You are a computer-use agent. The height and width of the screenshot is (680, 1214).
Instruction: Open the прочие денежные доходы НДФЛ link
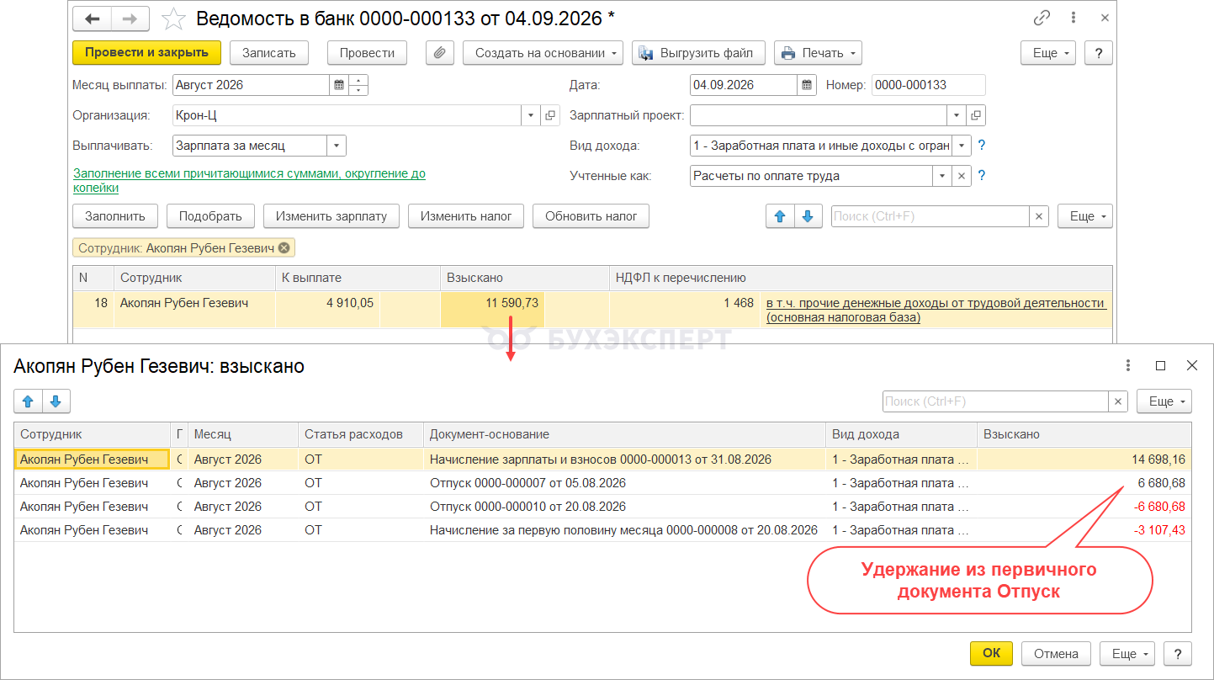(x=935, y=310)
